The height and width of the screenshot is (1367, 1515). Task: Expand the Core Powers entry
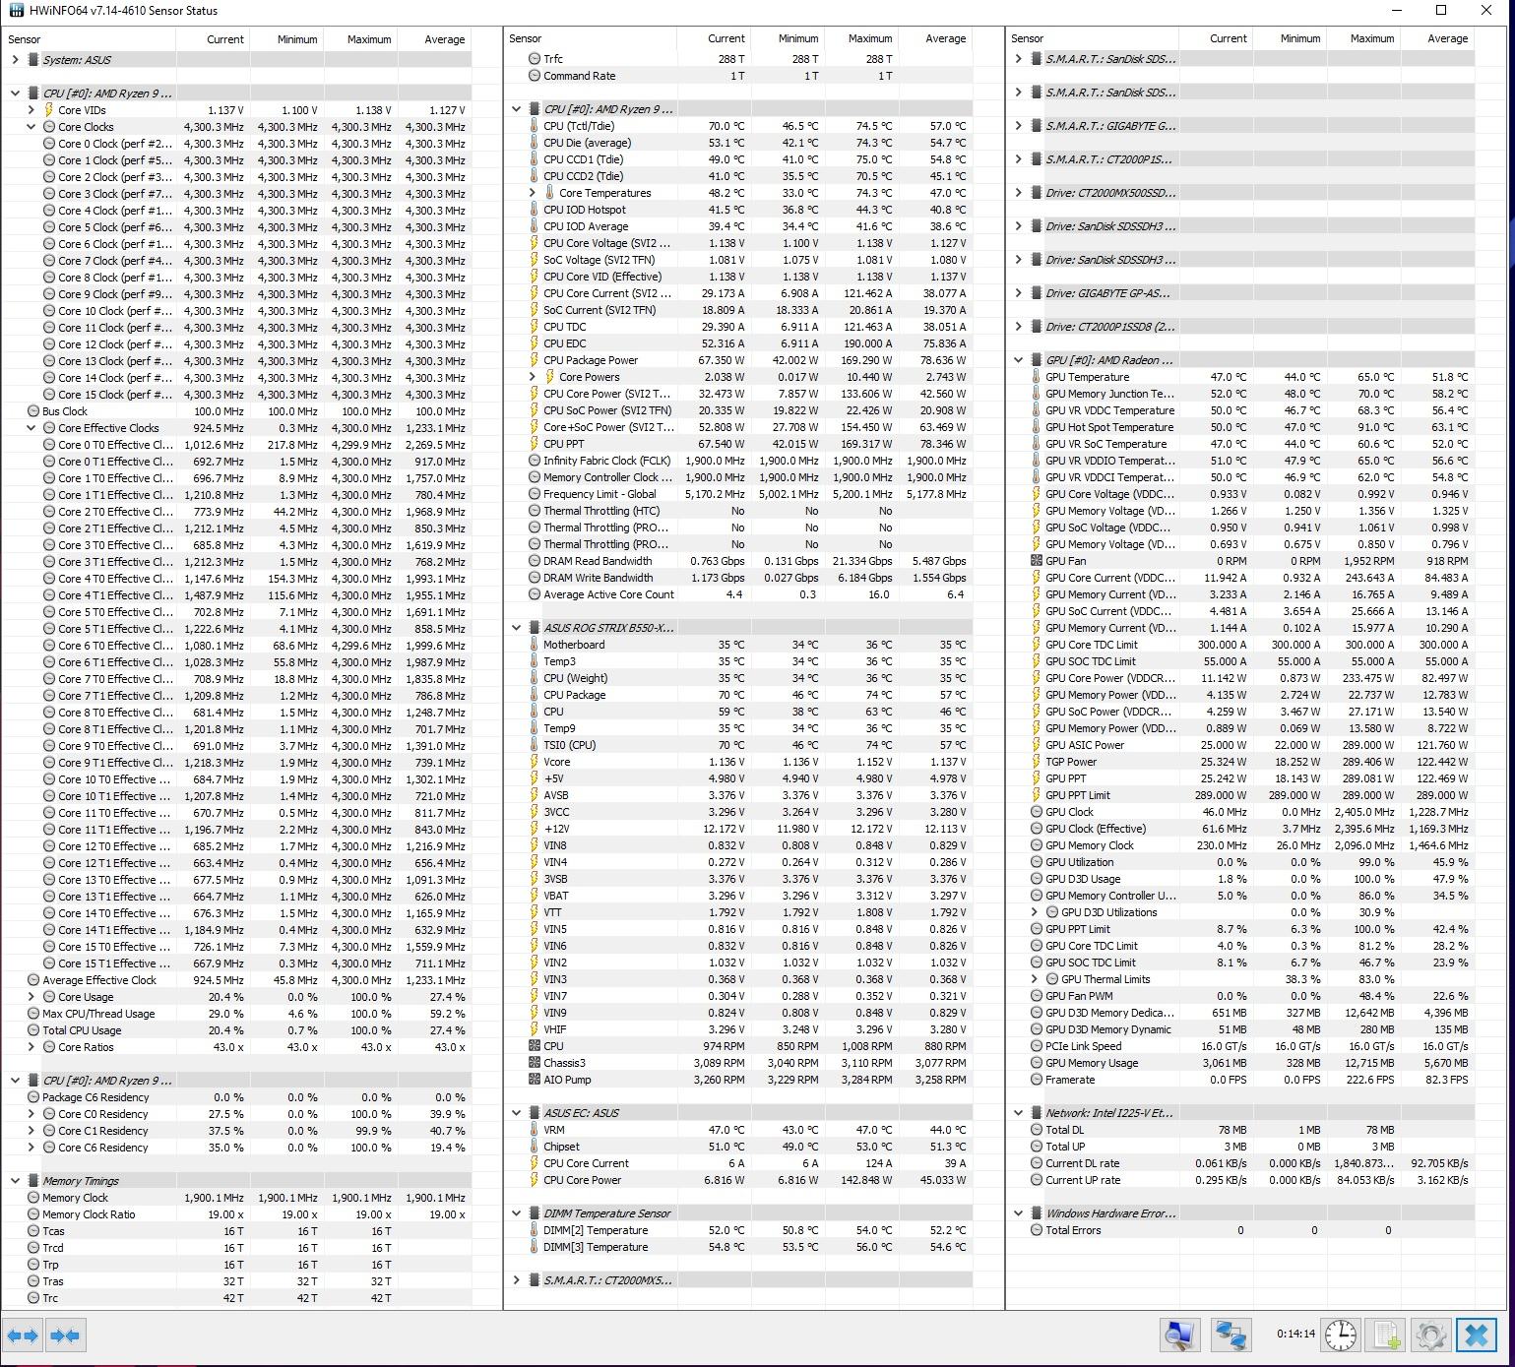pos(533,377)
